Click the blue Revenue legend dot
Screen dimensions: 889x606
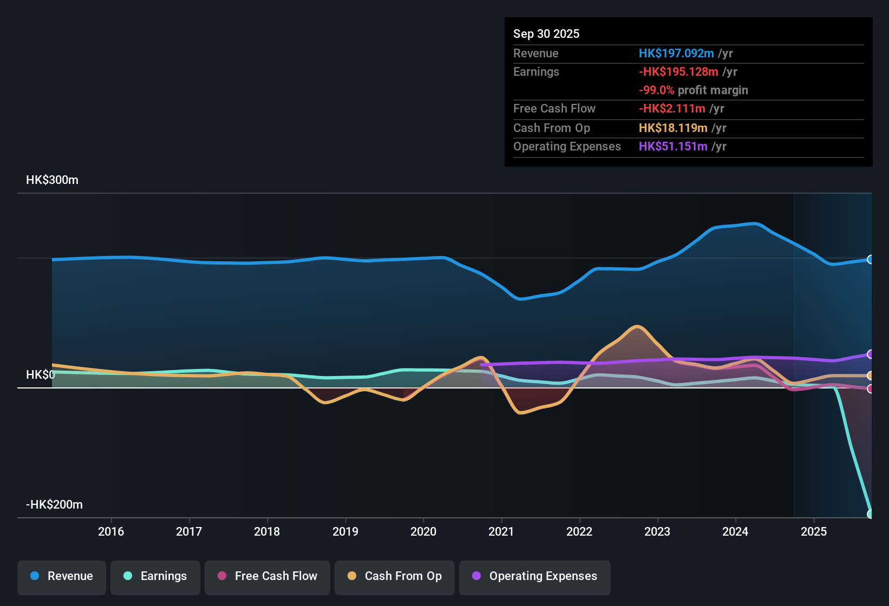34,576
